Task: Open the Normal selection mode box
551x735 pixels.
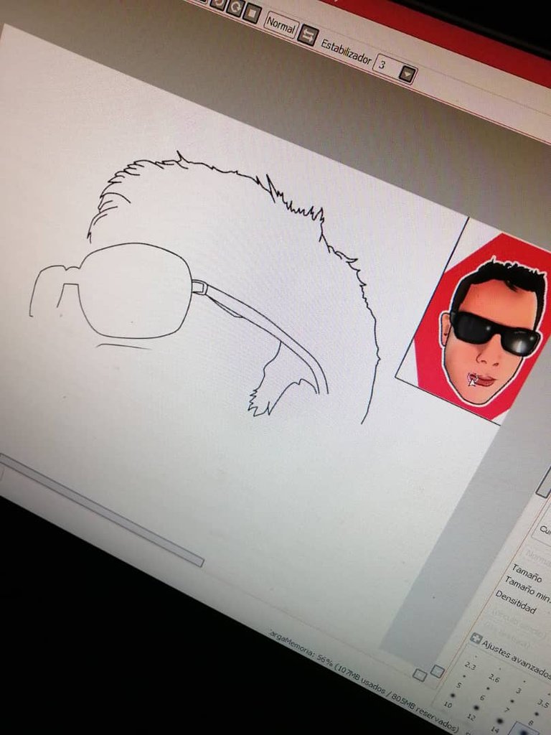Action: 281,25
